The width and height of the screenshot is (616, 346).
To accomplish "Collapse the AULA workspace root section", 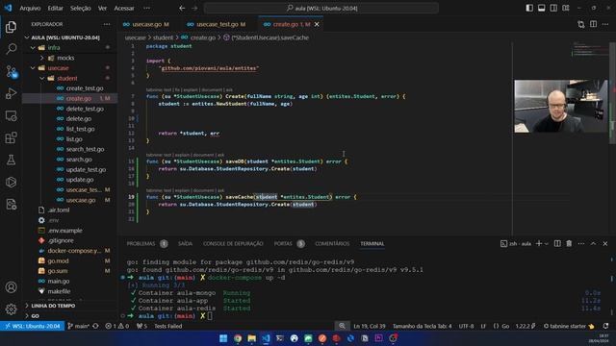I will (27, 37).
